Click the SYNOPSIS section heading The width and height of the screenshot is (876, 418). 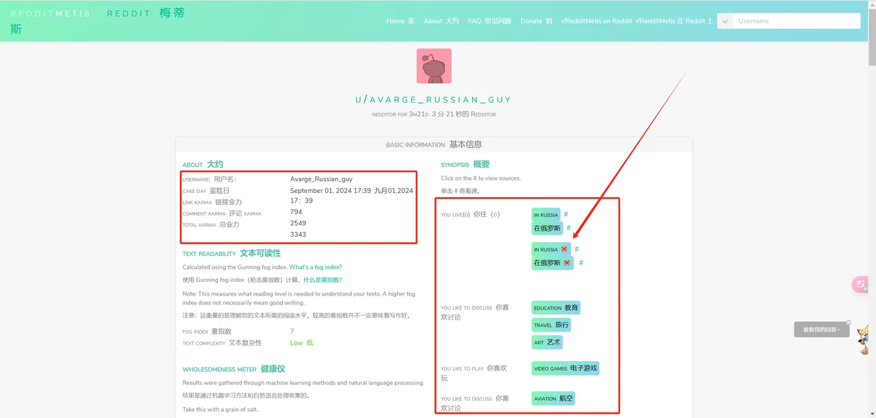[x=465, y=164]
